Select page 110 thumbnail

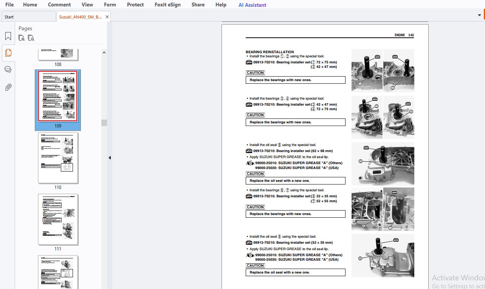tap(58, 158)
